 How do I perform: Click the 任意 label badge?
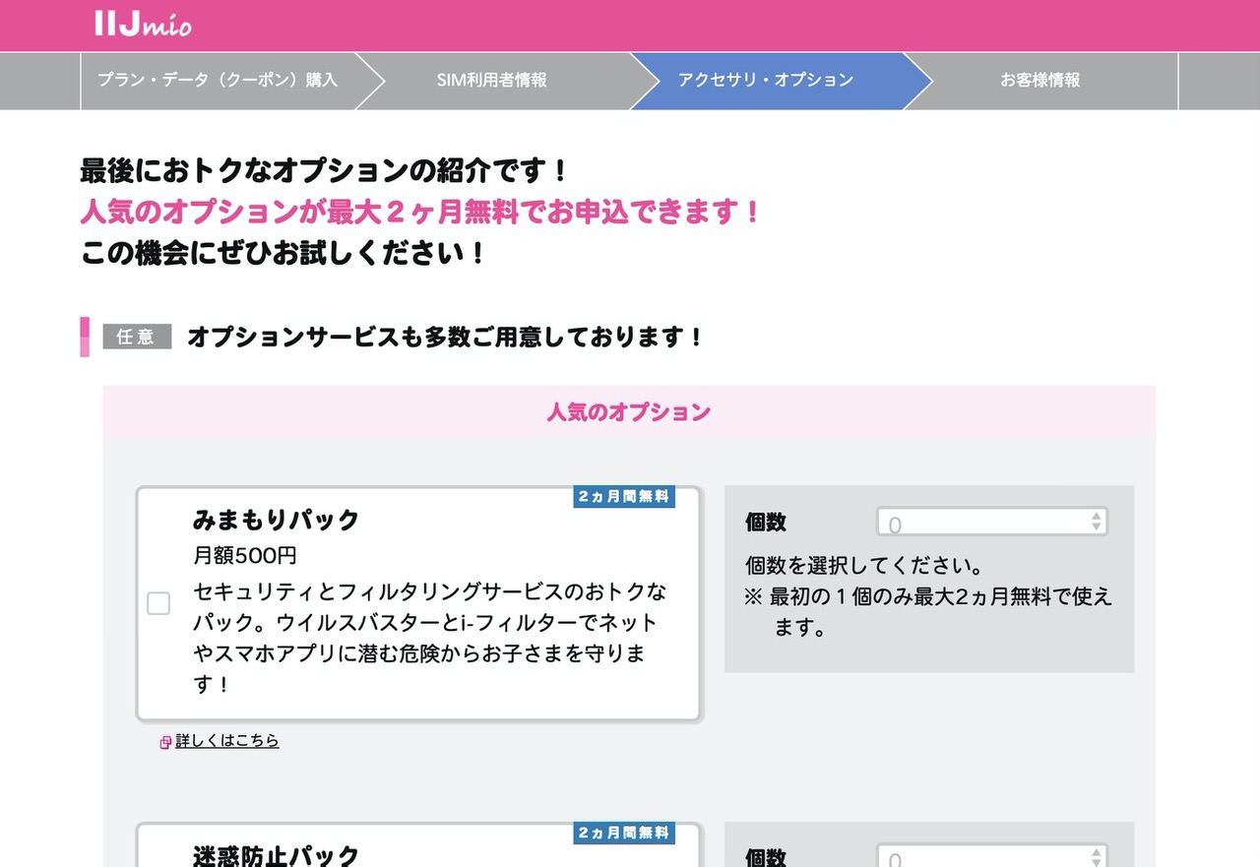point(137,337)
